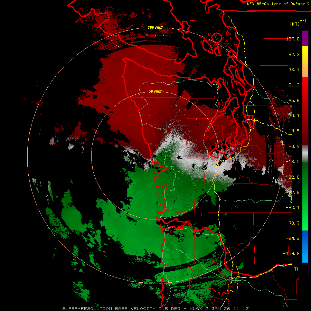Select the -16.5 scale value
Screen dimensions: 311x311
point(293,162)
